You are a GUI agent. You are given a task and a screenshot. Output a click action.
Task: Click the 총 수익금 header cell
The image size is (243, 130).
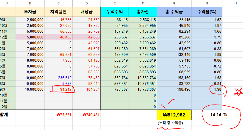[174, 12]
